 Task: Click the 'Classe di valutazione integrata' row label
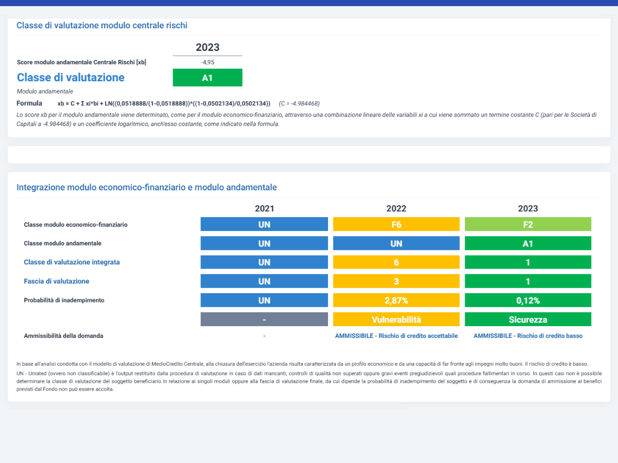point(72,262)
